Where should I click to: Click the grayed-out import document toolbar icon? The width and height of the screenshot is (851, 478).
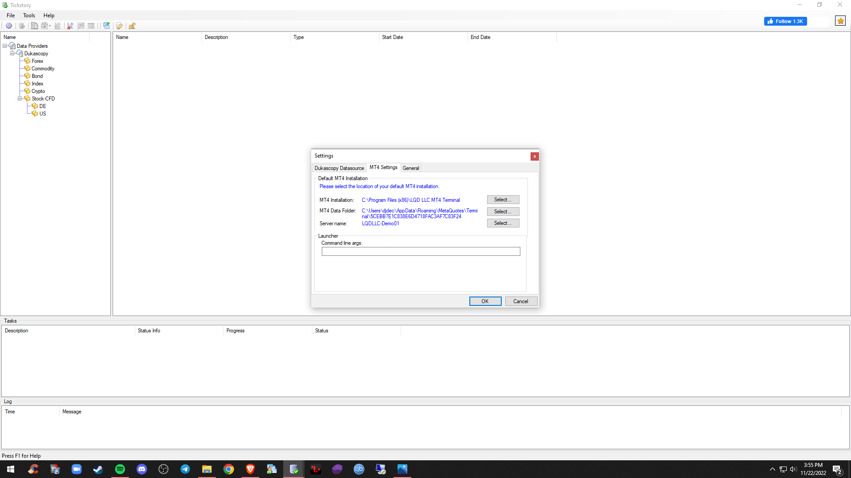coord(57,26)
